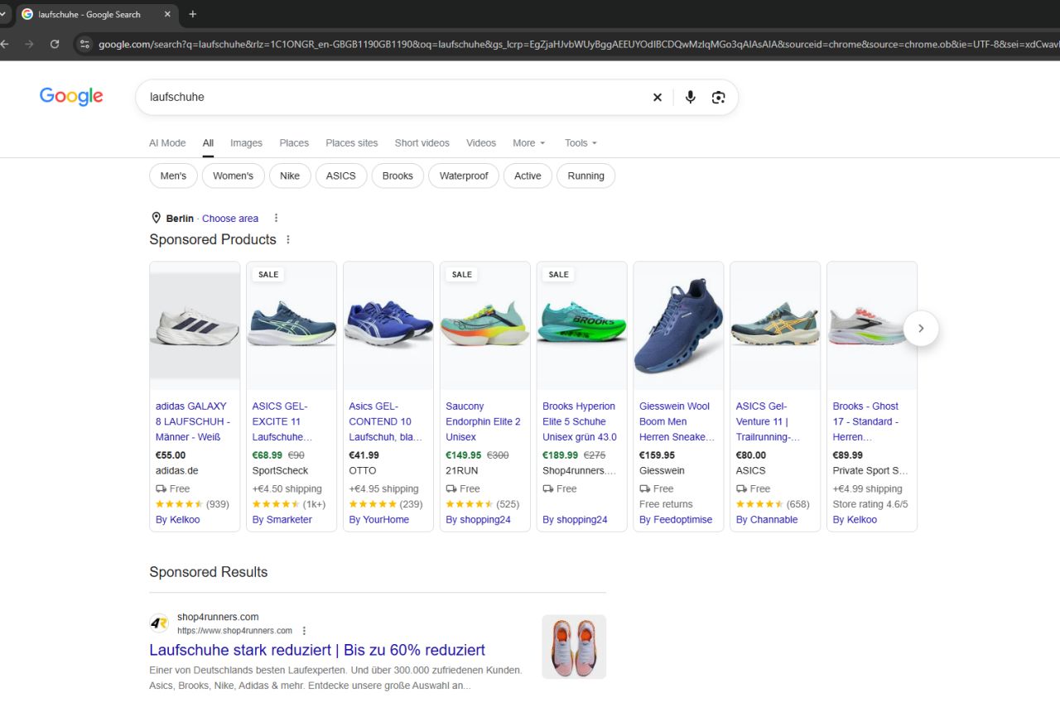Switch to Short videos tab
Viewport: 1060px width, 712px height.
422,143
